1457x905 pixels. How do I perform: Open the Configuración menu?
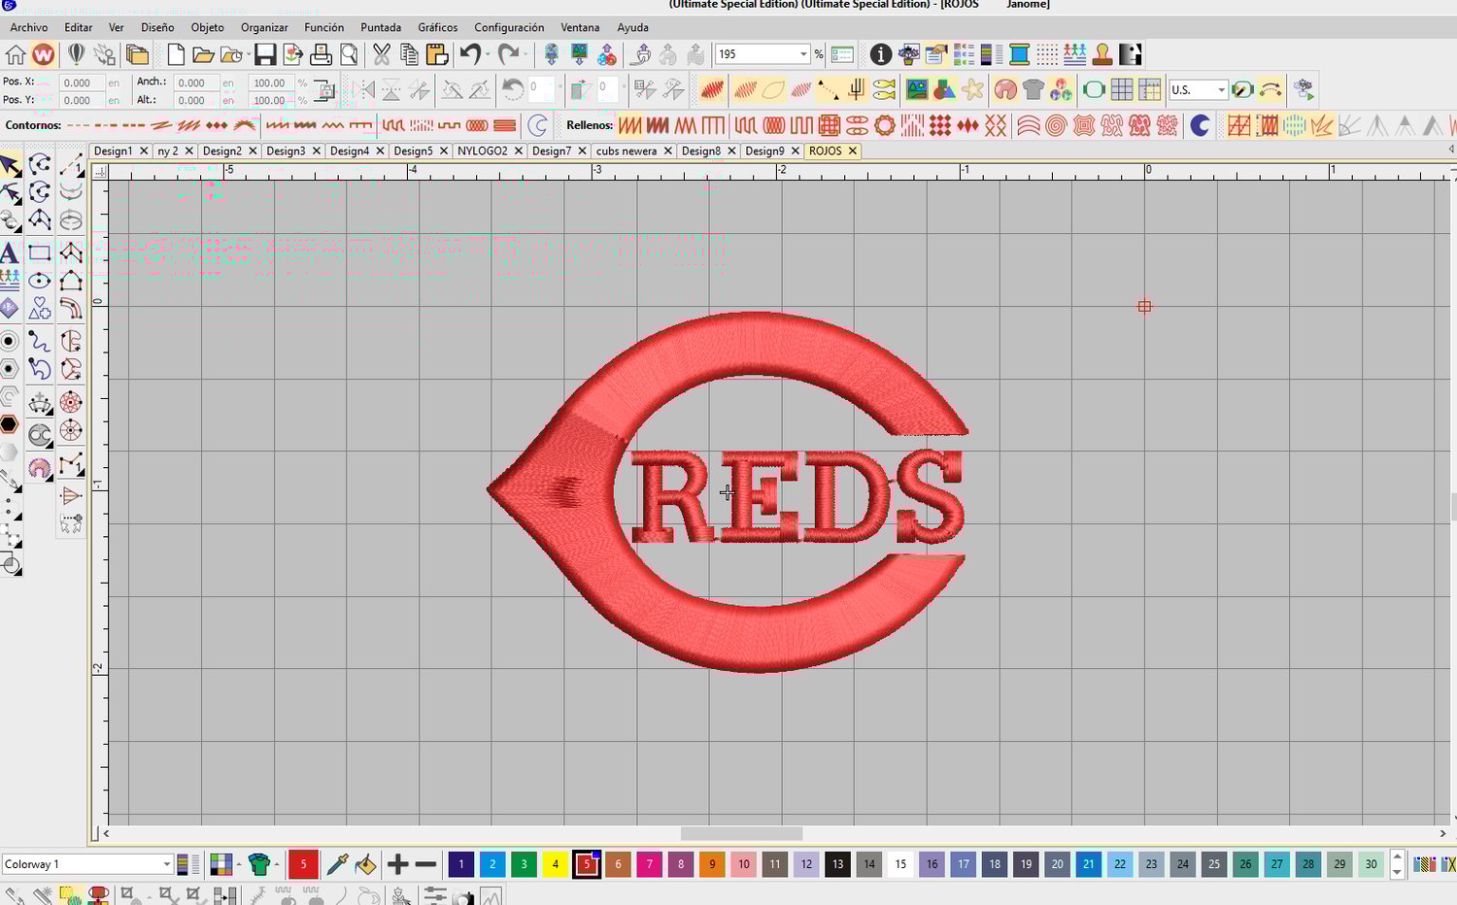click(509, 27)
